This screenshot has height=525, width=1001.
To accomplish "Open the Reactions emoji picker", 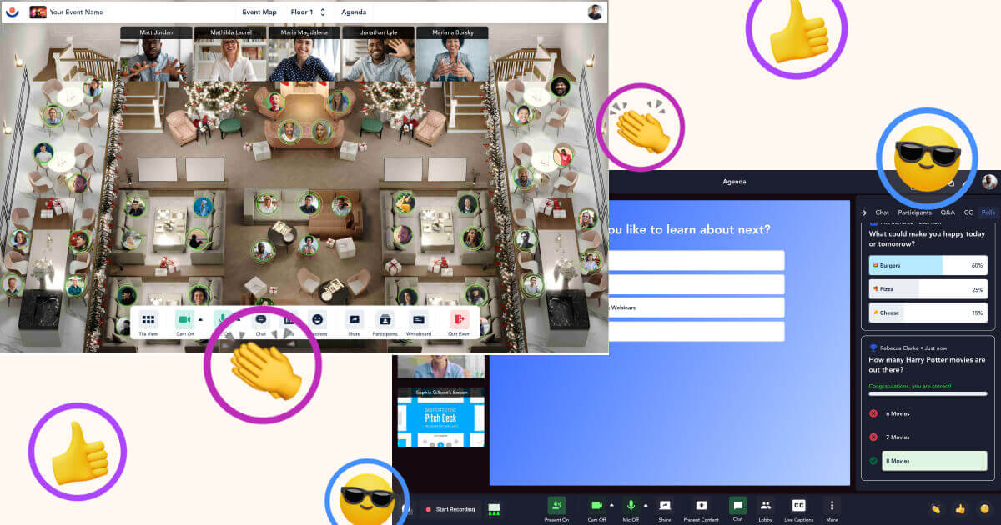I will tap(316, 317).
